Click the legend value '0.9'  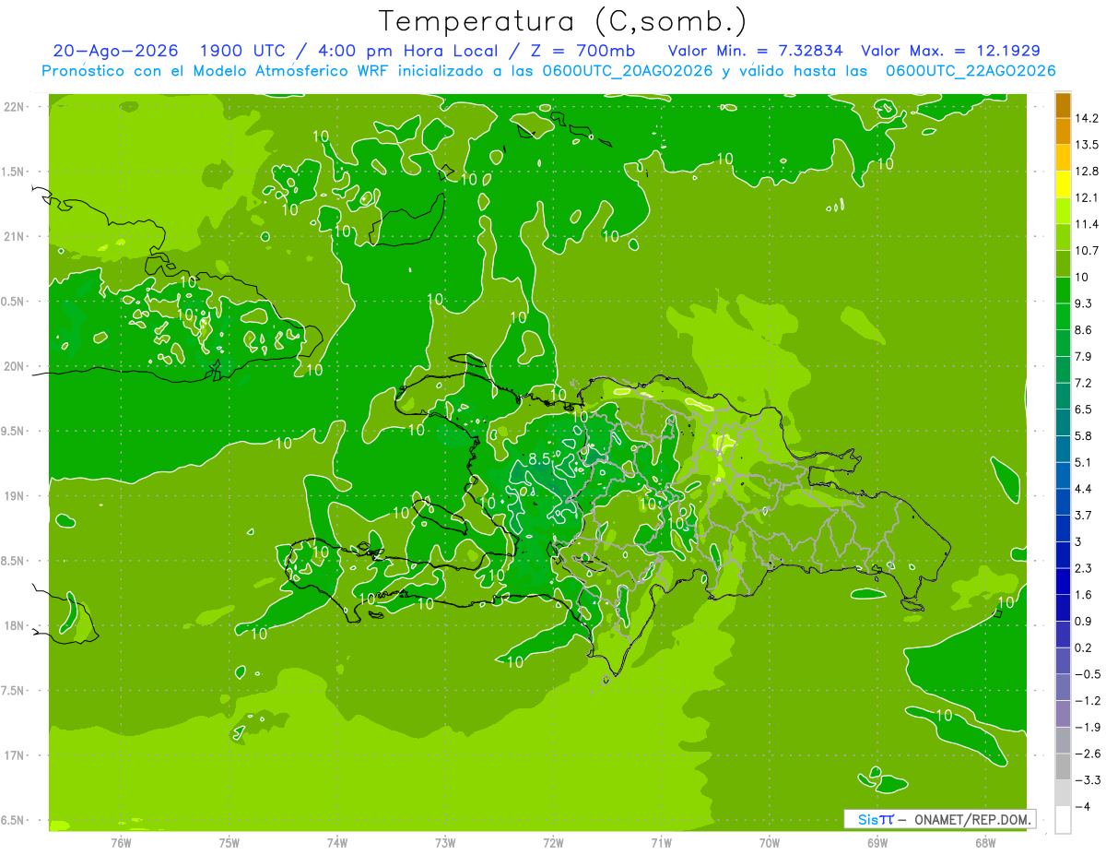pos(1084,621)
